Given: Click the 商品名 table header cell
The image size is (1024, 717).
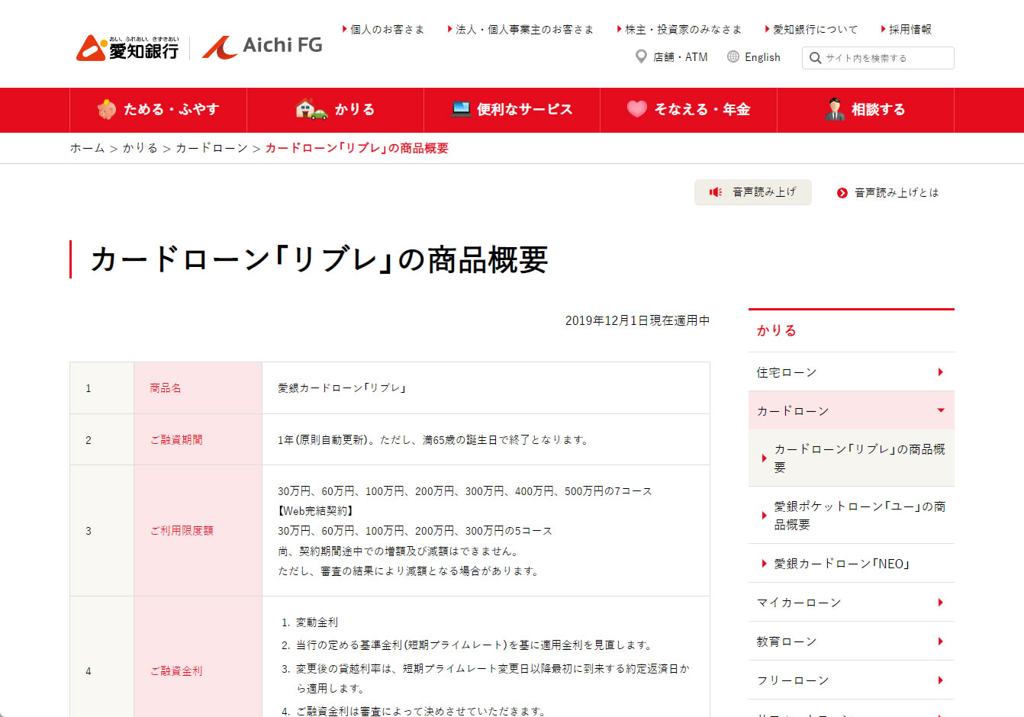Looking at the screenshot, I should coord(198,388).
